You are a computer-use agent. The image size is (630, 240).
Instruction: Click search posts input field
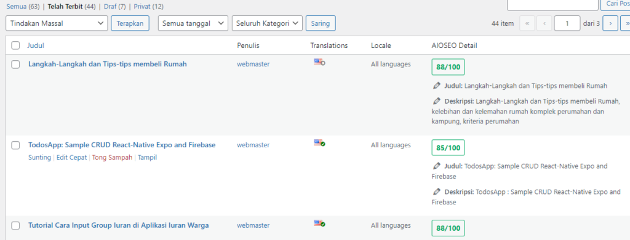pyautogui.click(x=553, y=4)
